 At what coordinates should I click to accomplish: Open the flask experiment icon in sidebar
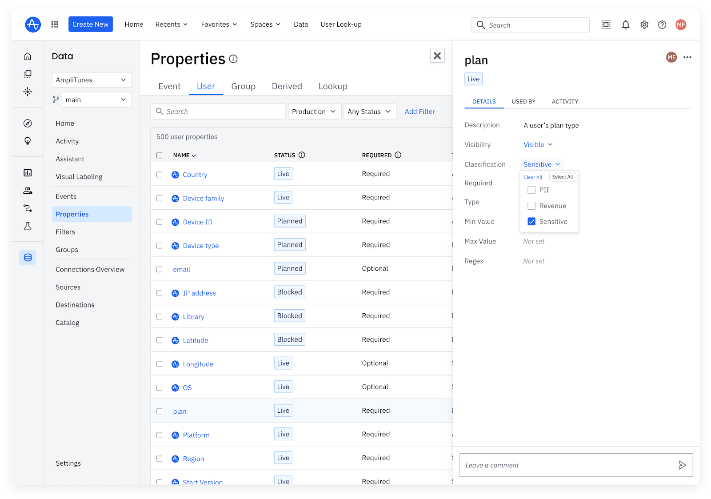[28, 226]
